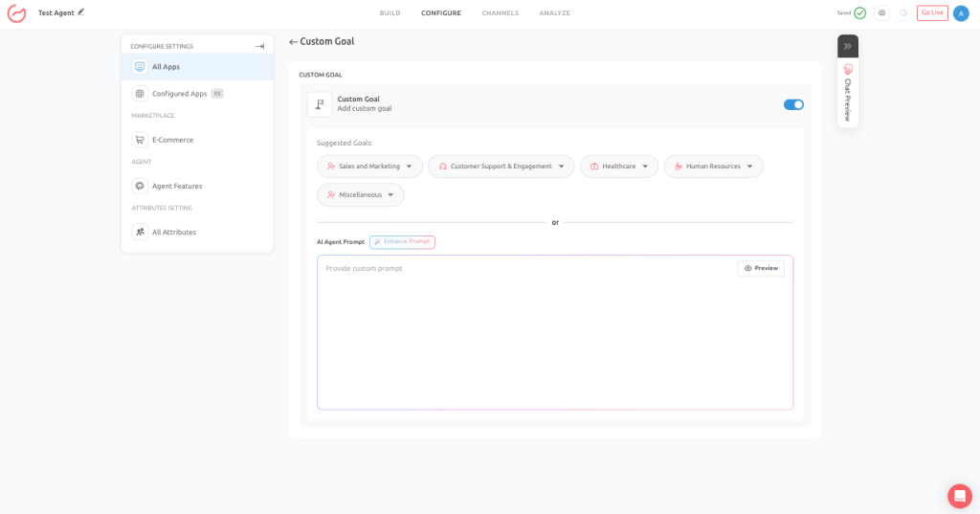Switch to the ANALYZE tab
This screenshot has height=514, width=980.
tap(555, 13)
